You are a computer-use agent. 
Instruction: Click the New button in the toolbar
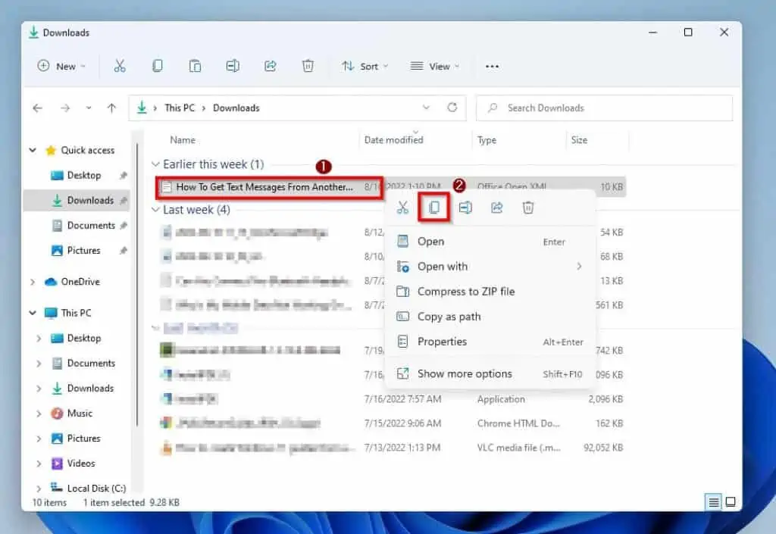[61, 66]
